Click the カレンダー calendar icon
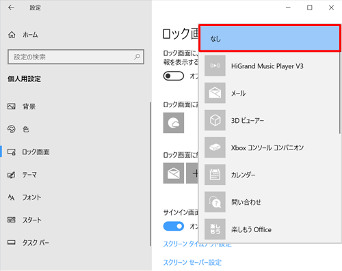The image size is (342, 271). point(215,175)
